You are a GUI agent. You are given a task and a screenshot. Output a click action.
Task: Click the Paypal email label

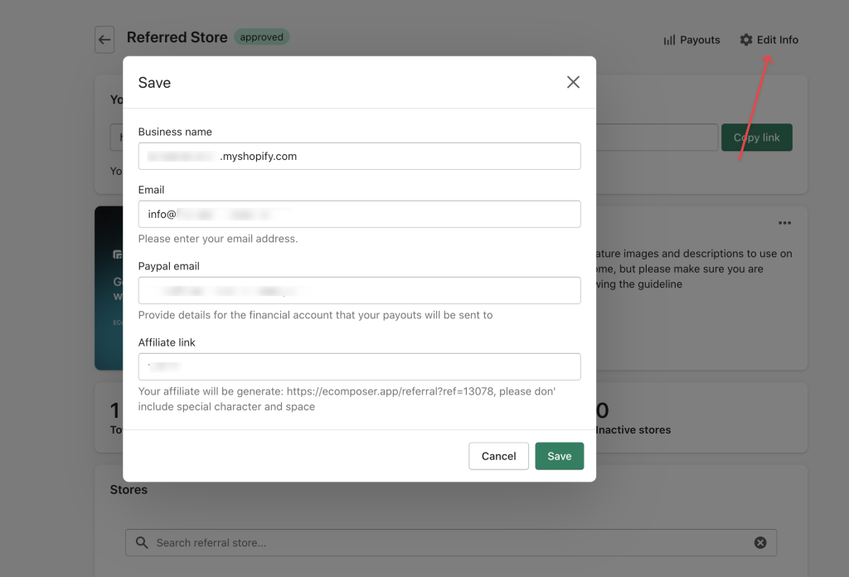click(x=169, y=266)
